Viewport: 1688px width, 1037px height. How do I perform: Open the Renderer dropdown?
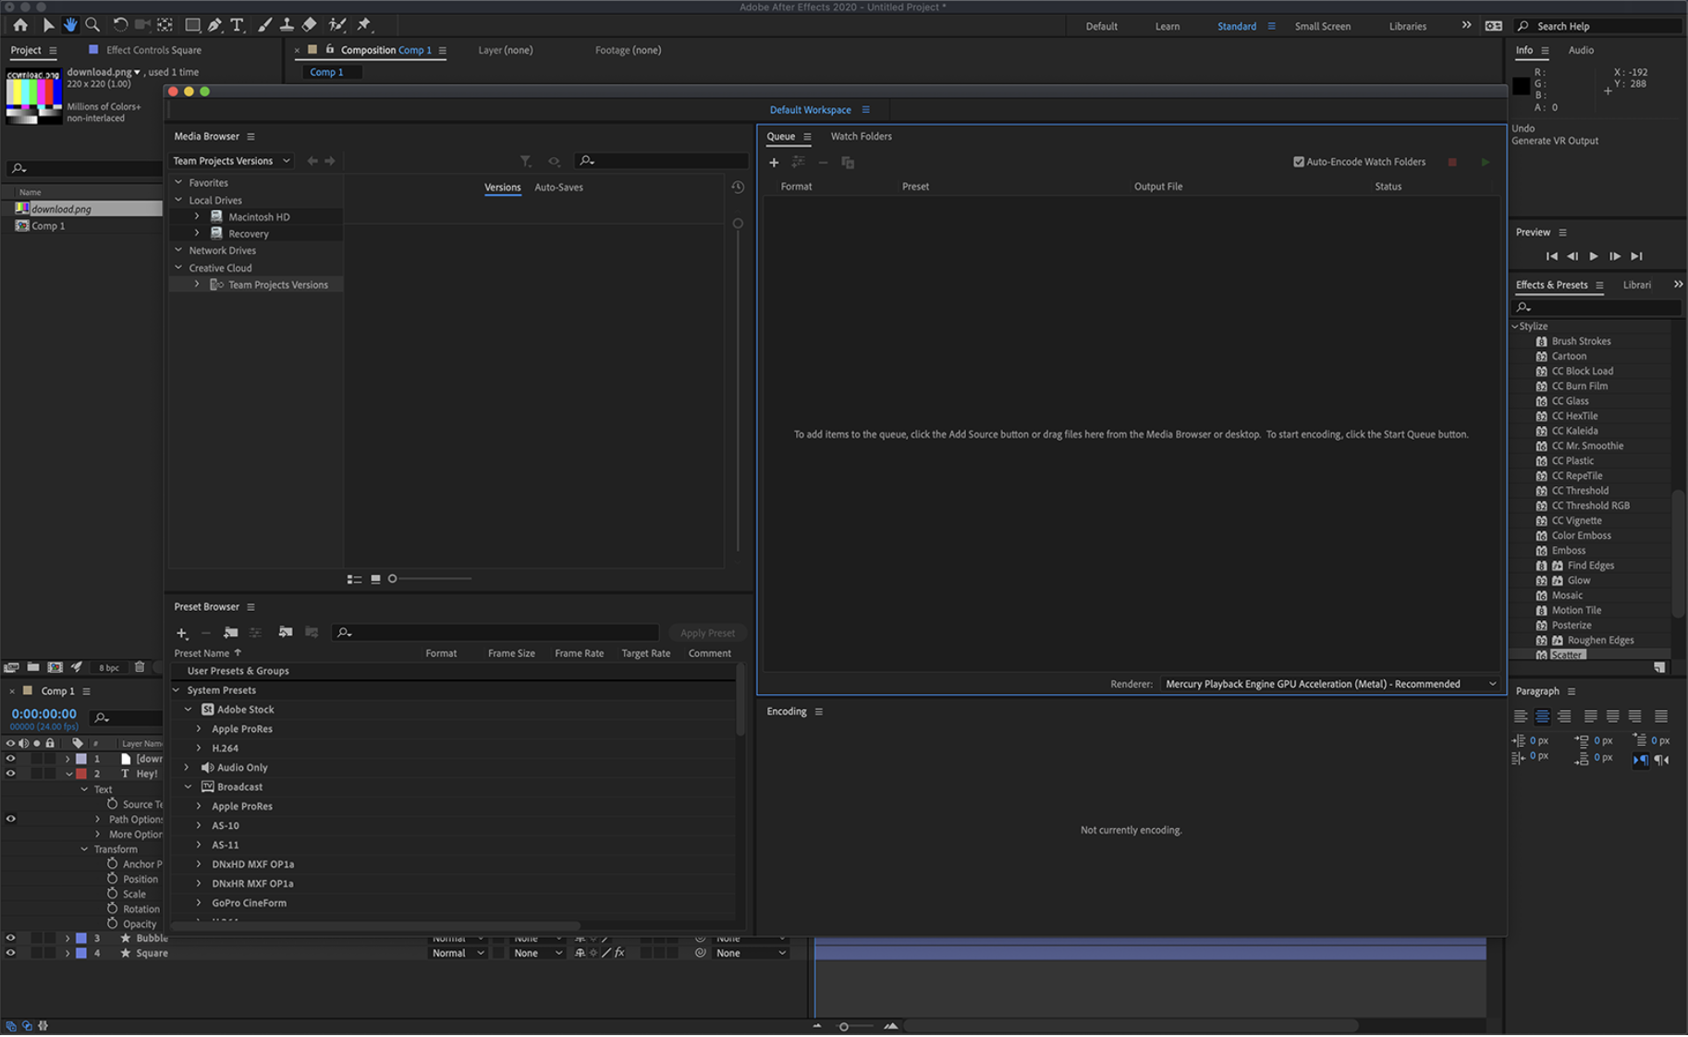tap(1330, 684)
